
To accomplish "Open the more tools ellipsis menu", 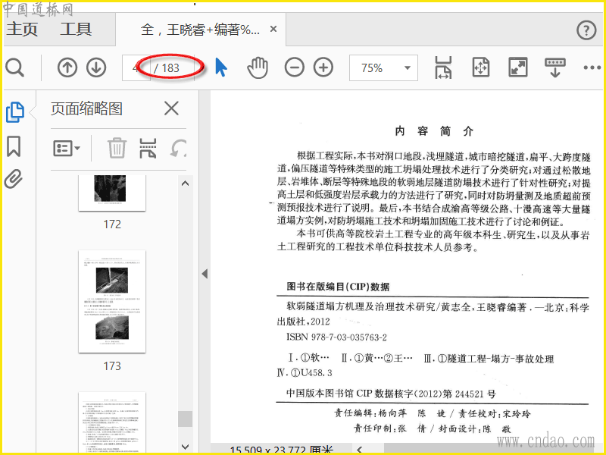I will click(x=592, y=67).
